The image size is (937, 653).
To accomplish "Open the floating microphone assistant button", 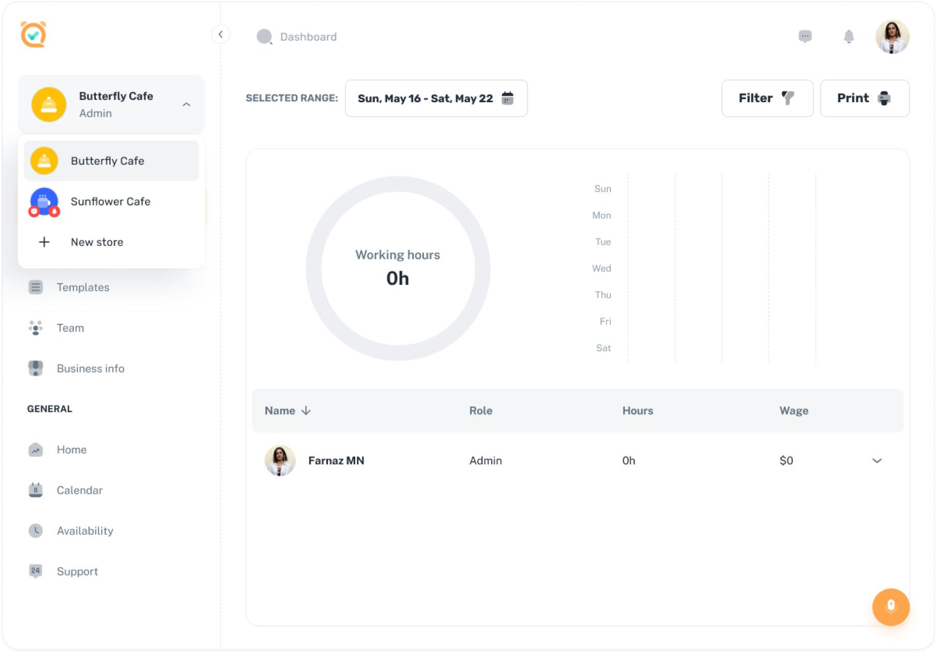I will pyautogui.click(x=890, y=607).
